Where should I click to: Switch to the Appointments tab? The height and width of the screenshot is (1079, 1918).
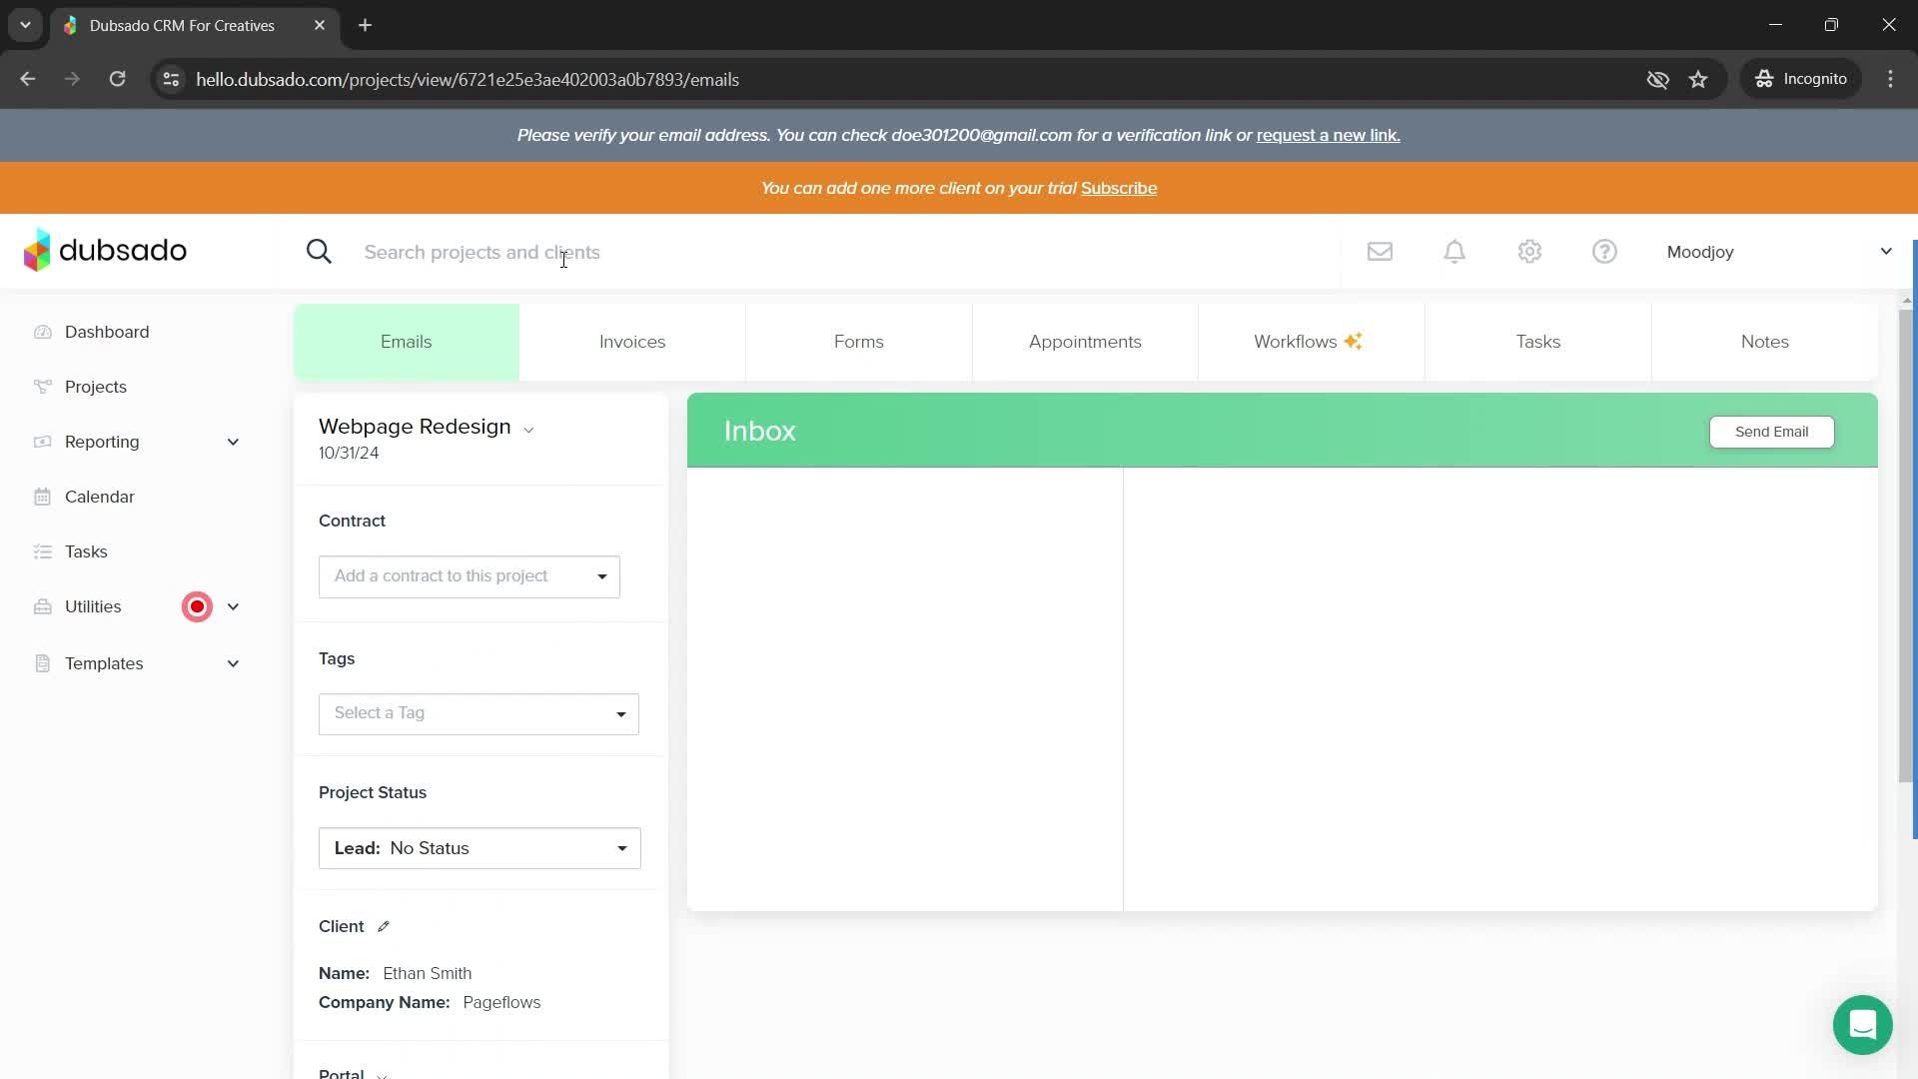pyautogui.click(x=1085, y=342)
